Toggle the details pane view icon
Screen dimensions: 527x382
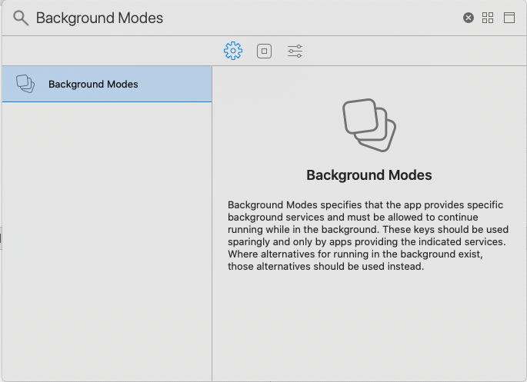coord(509,18)
